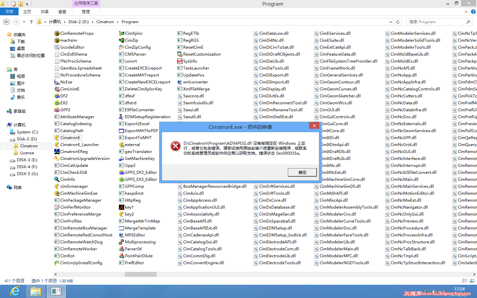Open recent locations dropdown arrow

pos(24,22)
